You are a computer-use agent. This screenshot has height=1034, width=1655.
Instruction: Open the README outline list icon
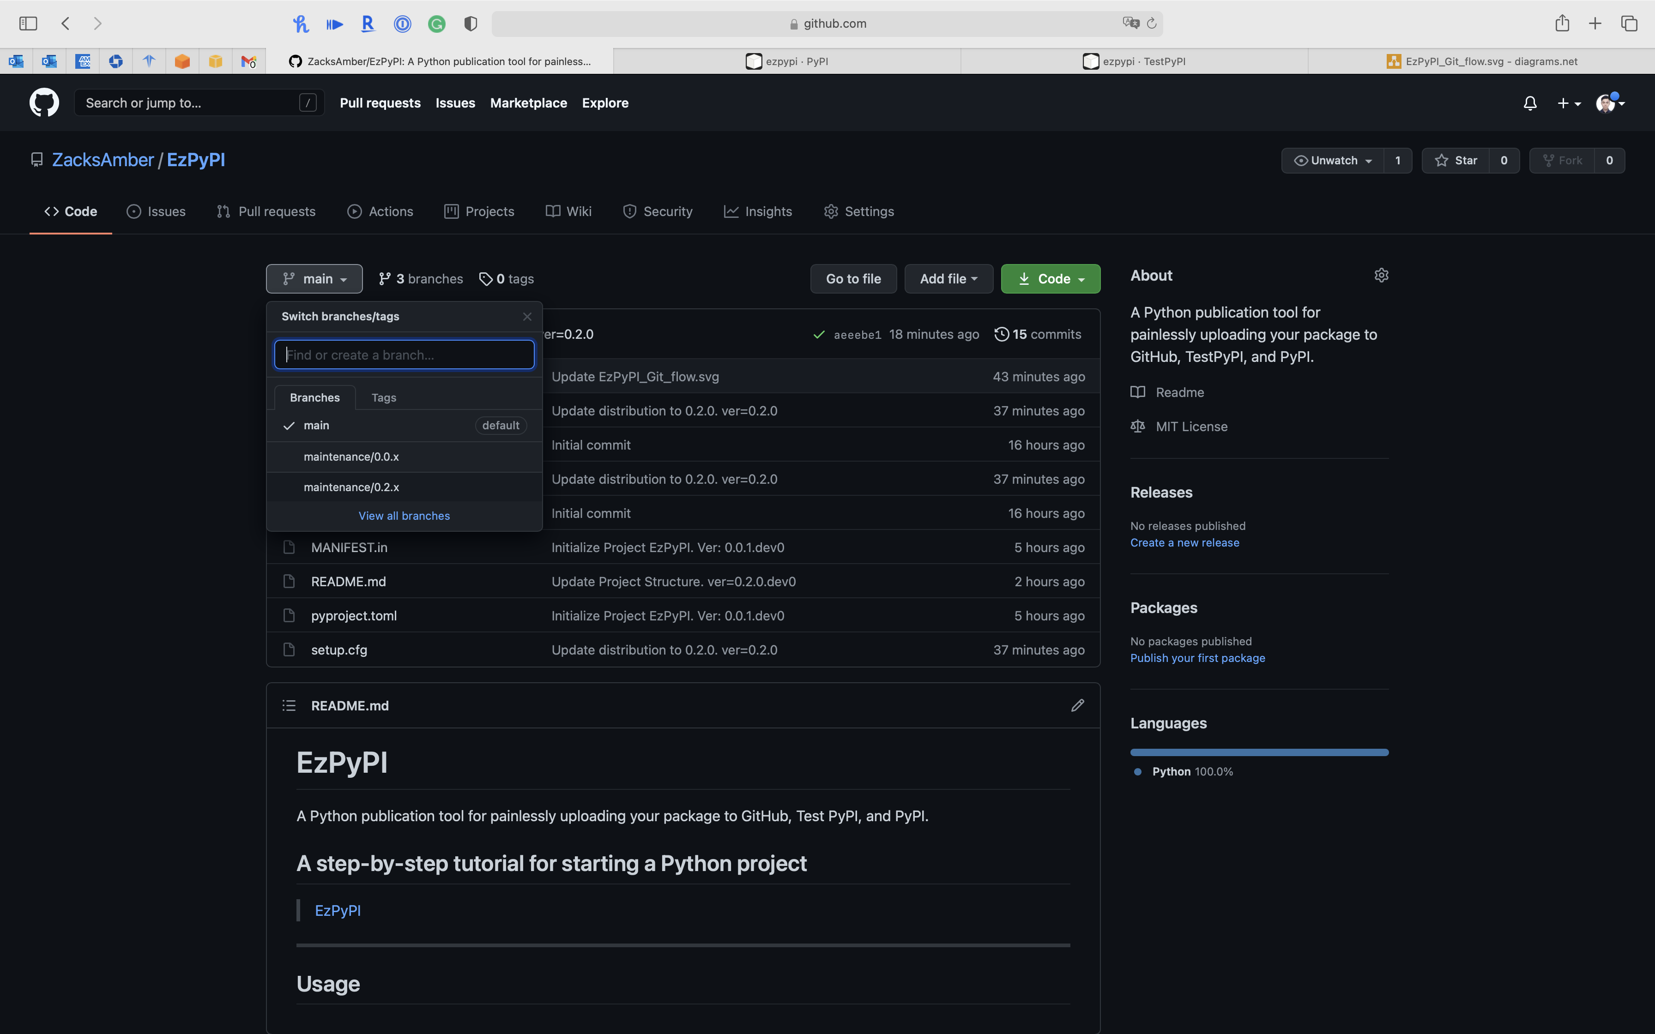[x=289, y=705]
